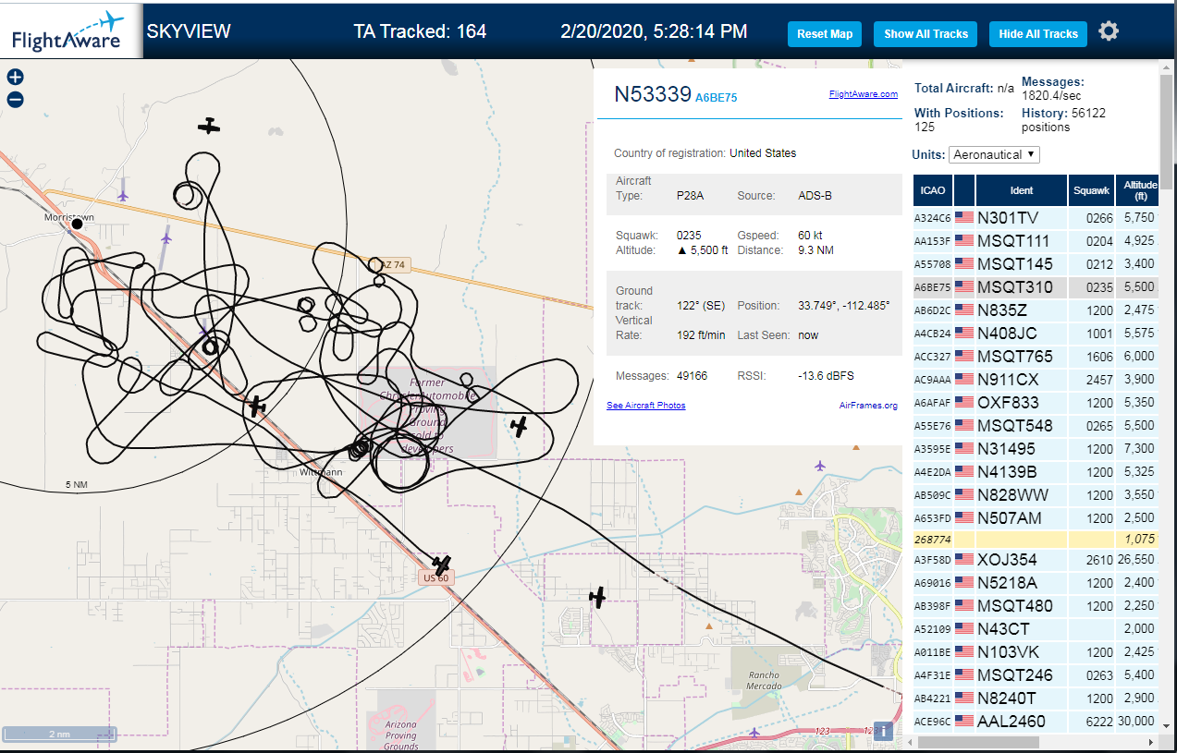Select the N43CT row
Screen dimensions: 1177x753
coord(1036,629)
